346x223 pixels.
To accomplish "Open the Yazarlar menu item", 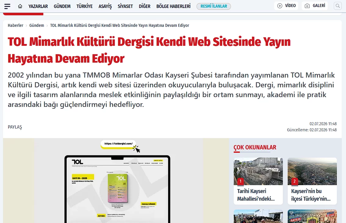I will click(x=38, y=6).
